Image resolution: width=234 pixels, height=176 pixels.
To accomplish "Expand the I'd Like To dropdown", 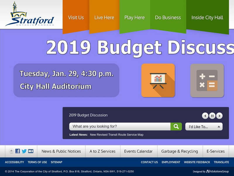I will point(204,127).
